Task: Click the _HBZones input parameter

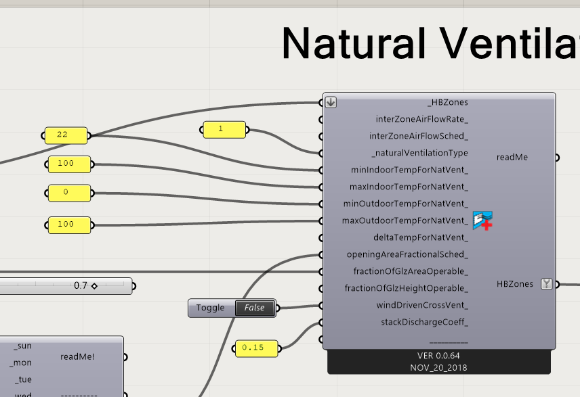Action: (x=448, y=102)
